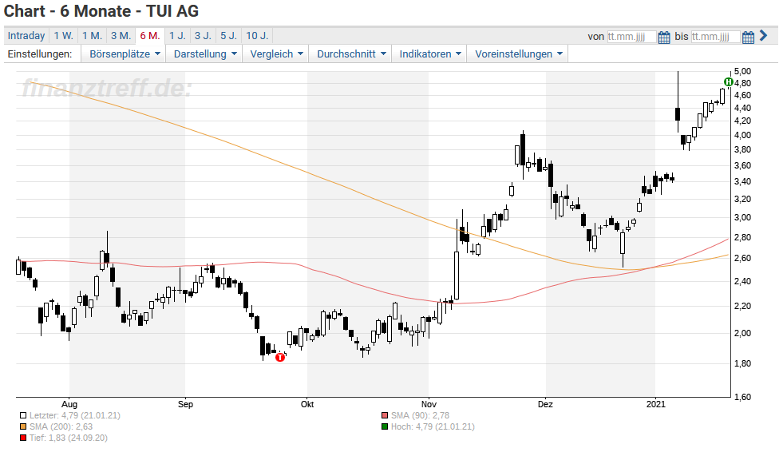Click the green H high marker

point(729,82)
